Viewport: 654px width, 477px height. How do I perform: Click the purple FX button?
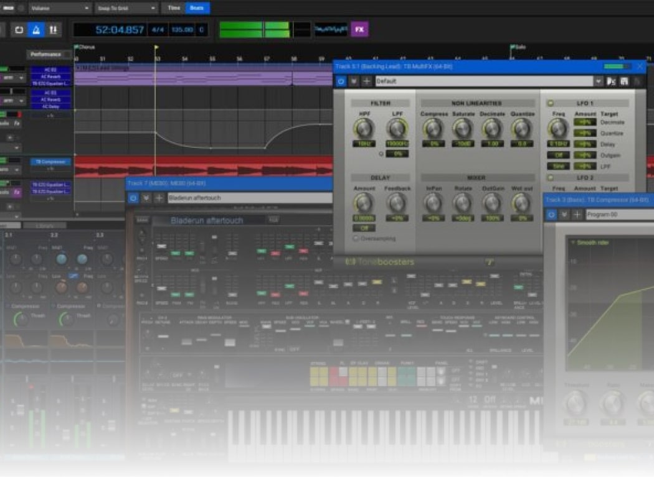click(359, 29)
